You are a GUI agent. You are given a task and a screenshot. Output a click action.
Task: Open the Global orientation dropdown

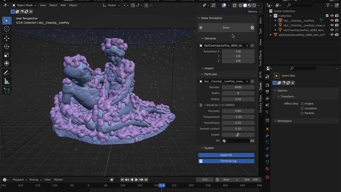click(111, 5)
